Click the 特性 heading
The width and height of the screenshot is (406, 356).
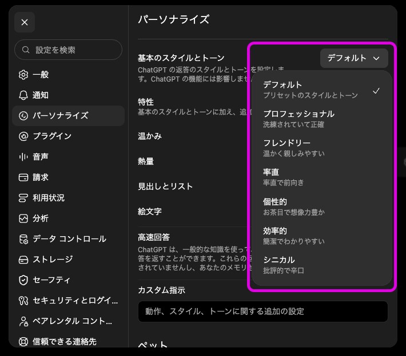click(145, 102)
